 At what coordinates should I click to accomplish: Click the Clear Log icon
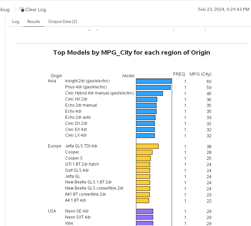pyautogui.click(x=22, y=9)
